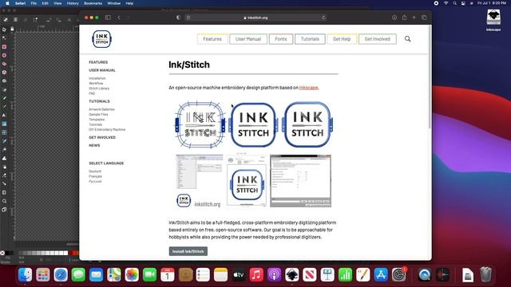Open Inkscape from the Dock
The height and width of the screenshot is (287, 511).
click(x=292, y=275)
